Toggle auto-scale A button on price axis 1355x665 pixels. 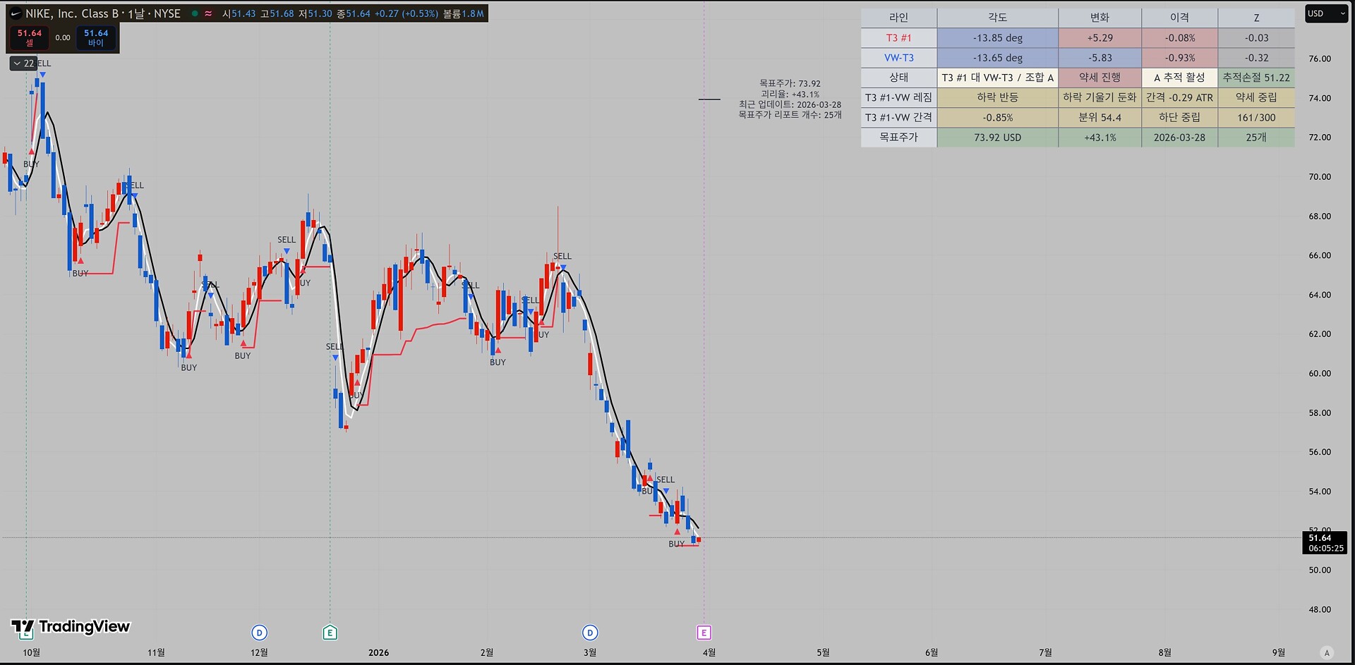1327,652
